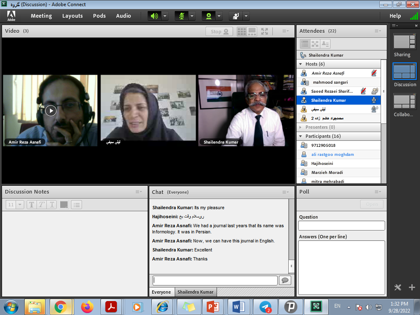Toggle the webcam in top toolbar
Image resolution: width=420 pixels, height=315 pixels.
click(208, 16)
